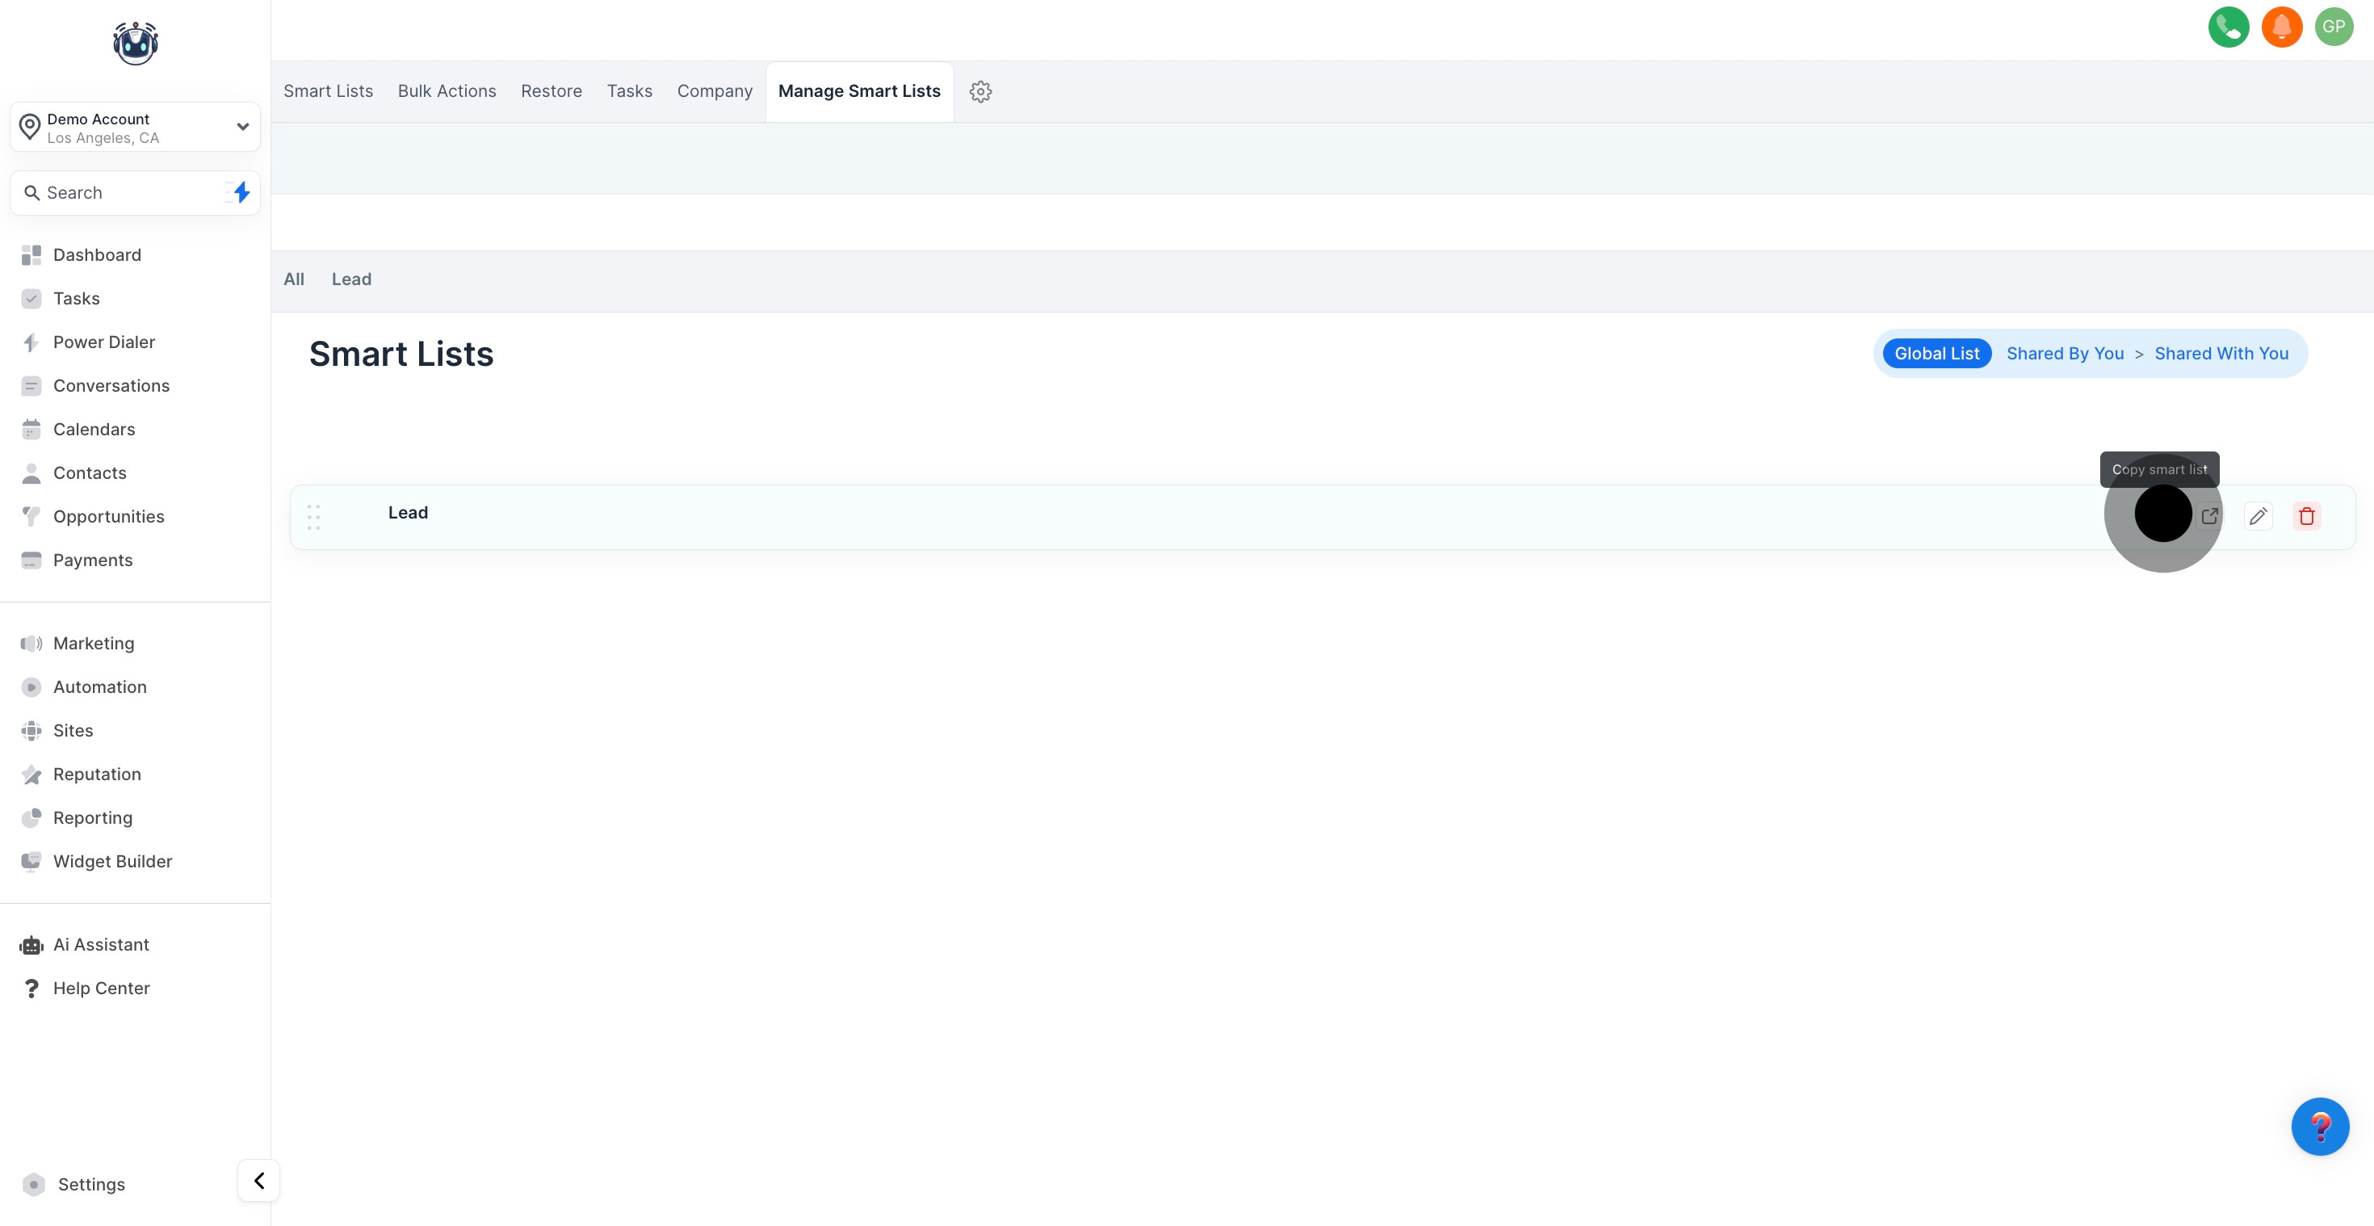
Task: Click share icon on Lead row
Action: point(2209,516)
